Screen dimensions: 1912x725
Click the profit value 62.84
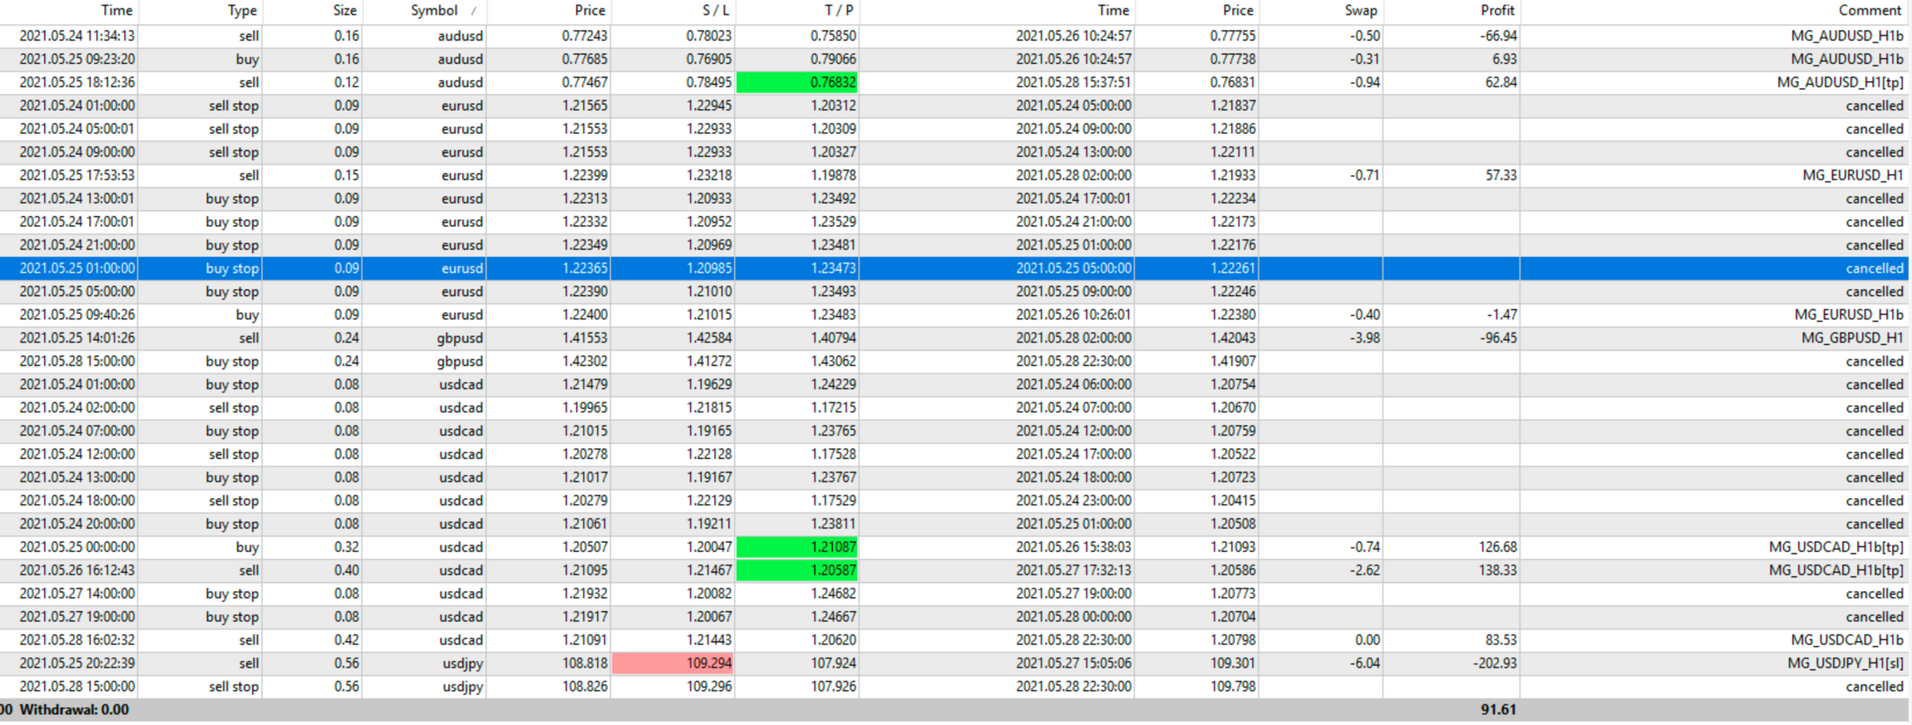click(x=1501, y=82)
